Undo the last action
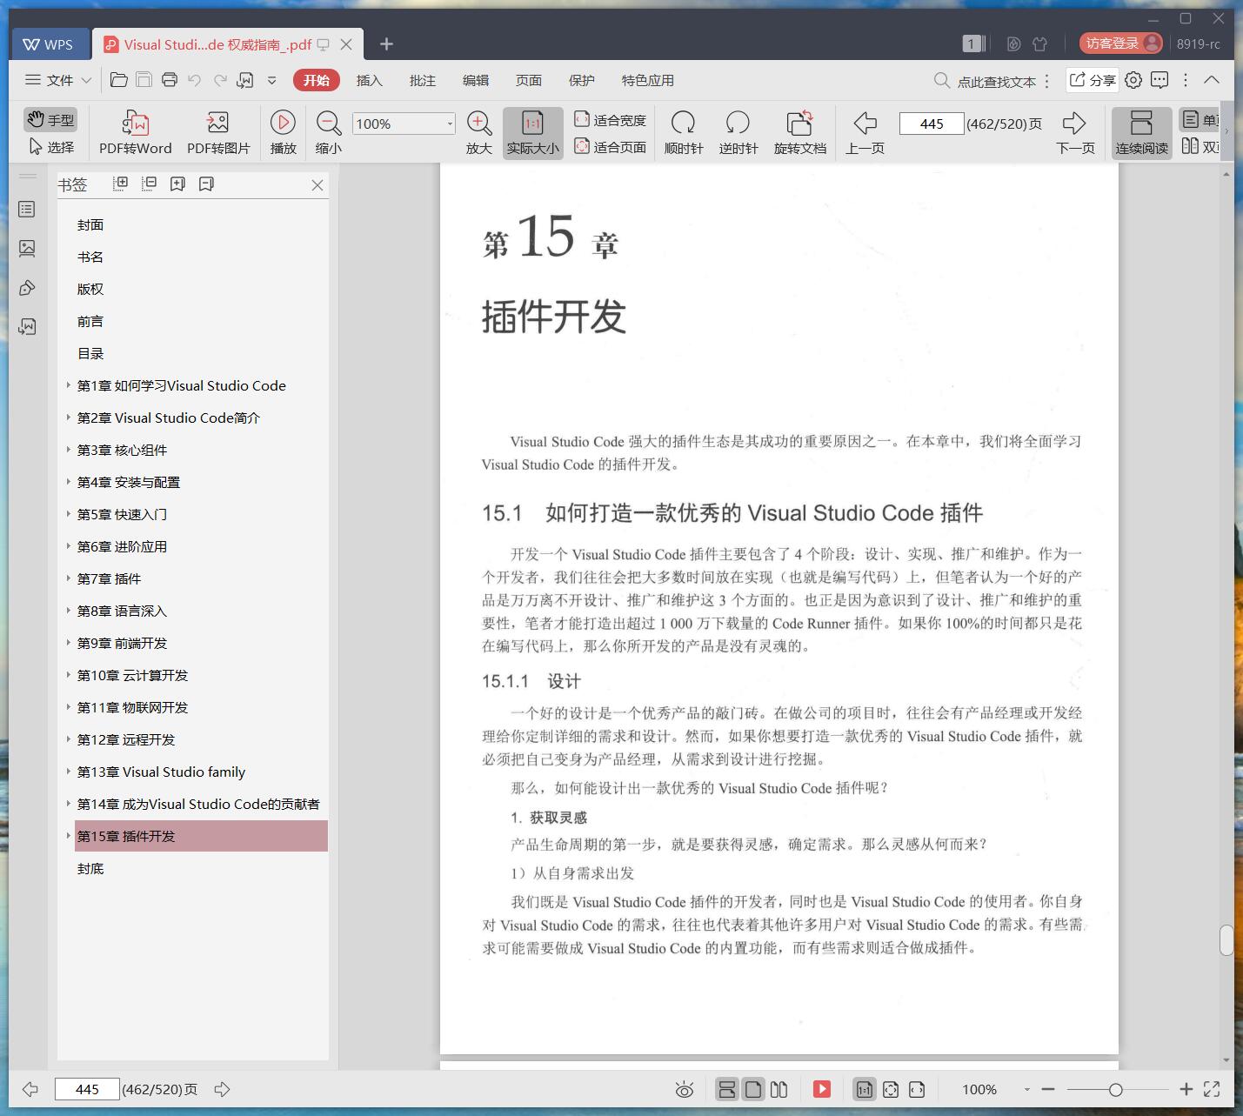Image resolution: width=1243 pixels, height=1116 pixels. (x=195, y=80)
